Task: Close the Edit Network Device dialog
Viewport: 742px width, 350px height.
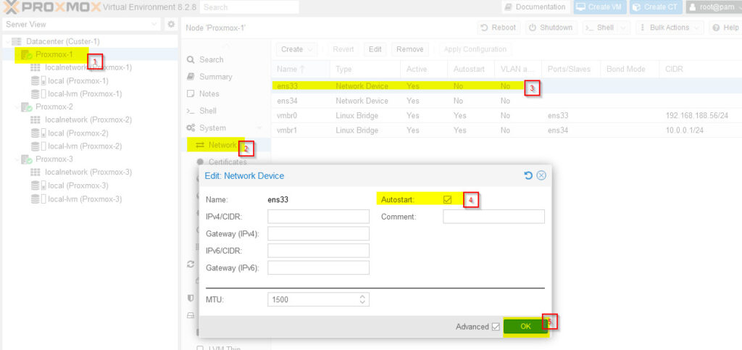Action: (541, 175)
